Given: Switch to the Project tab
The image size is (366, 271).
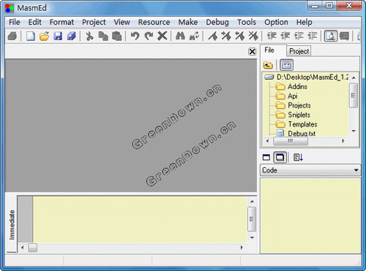Looking at the screenshot, I should (299, 51).
